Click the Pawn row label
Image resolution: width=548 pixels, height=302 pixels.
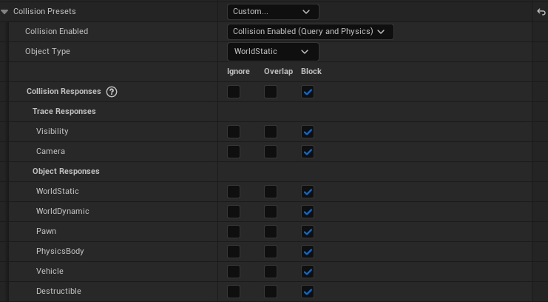coord(46,231)
